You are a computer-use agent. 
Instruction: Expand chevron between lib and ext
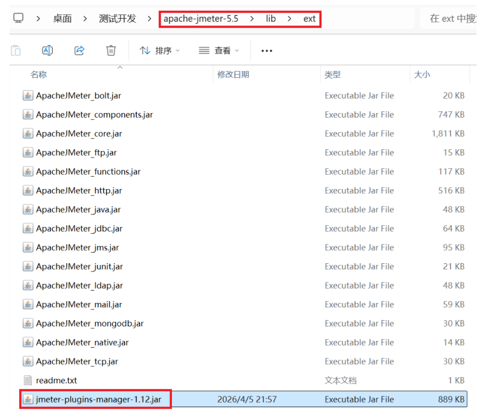289,19
